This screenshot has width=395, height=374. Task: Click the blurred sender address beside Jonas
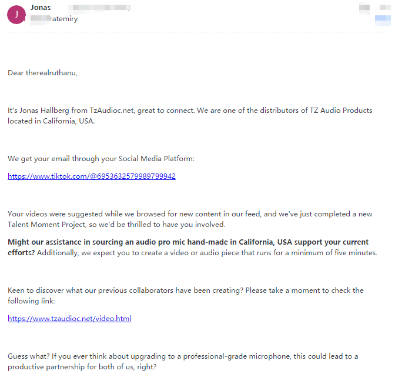(94, 8)
